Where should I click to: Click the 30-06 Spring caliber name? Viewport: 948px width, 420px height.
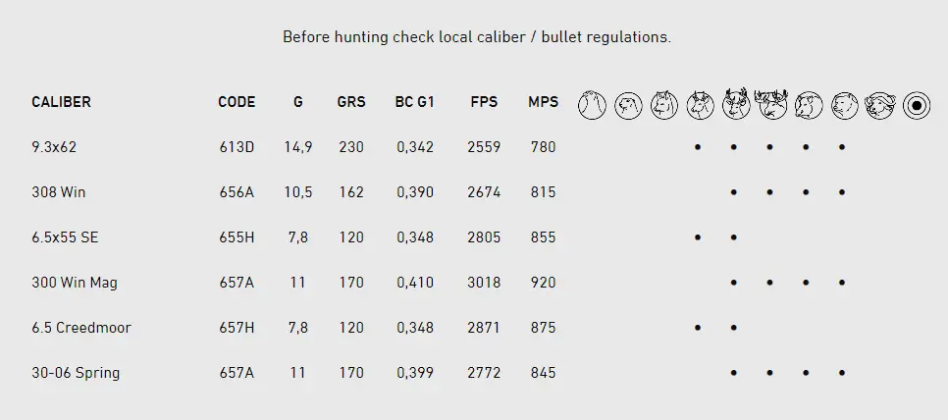(76, 373)
